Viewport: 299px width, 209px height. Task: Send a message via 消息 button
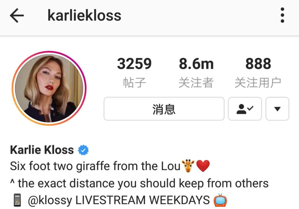pyautogui.click(x=164, y=109)
